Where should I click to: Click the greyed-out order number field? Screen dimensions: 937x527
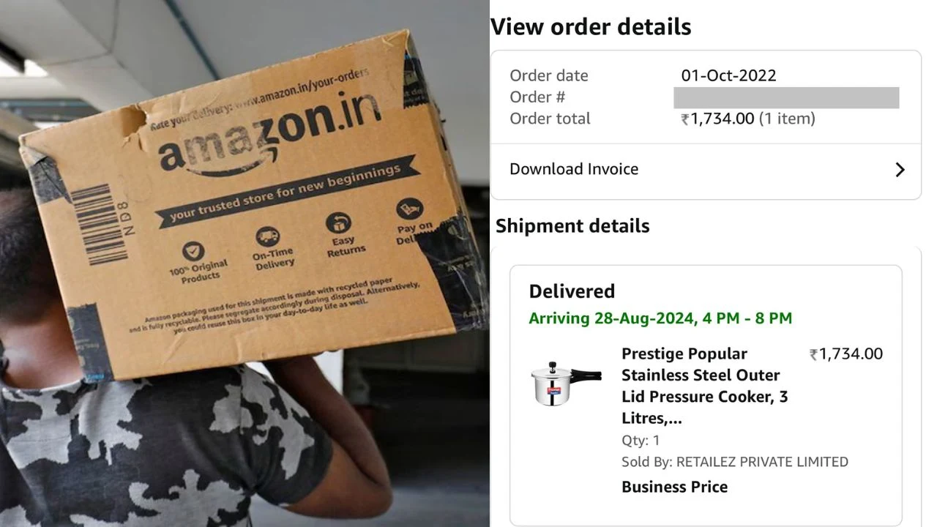[786, 97]
